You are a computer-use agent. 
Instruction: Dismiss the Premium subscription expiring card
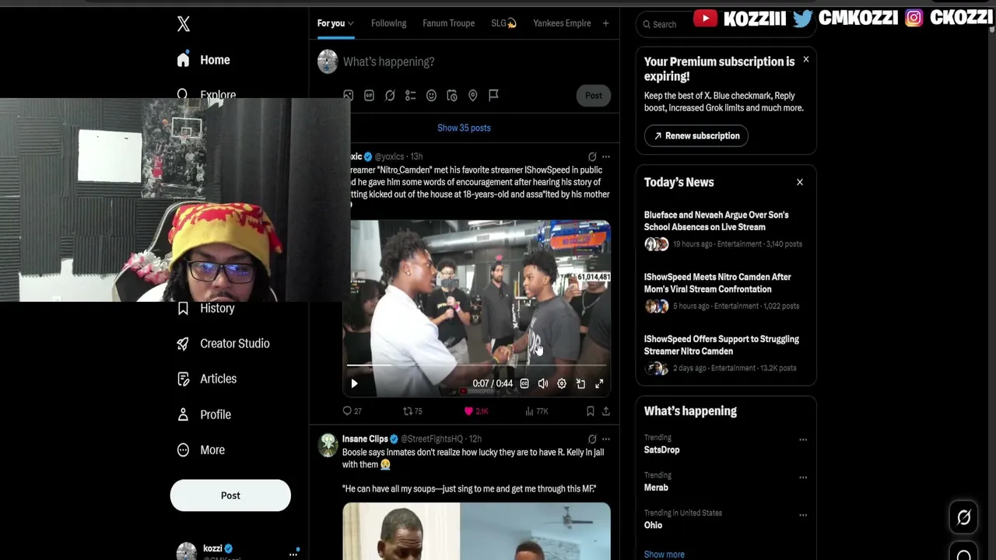(805, 59)
